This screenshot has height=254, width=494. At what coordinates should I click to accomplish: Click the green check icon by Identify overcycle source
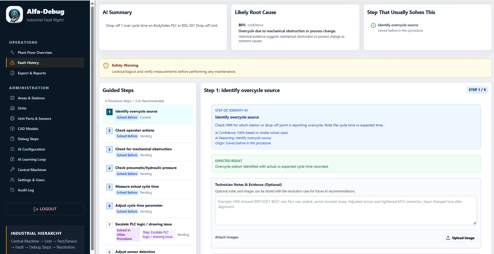click(x=373, y=25)
